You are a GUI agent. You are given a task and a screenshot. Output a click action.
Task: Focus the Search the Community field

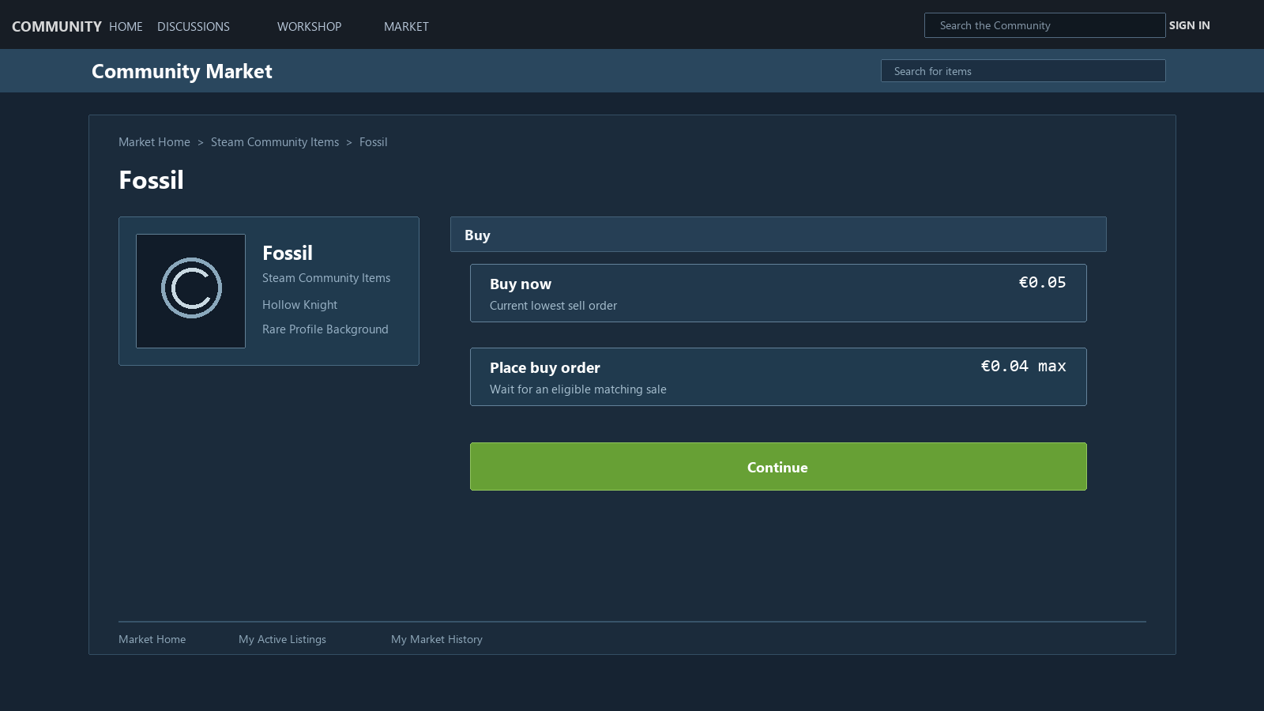(1044, 25)
